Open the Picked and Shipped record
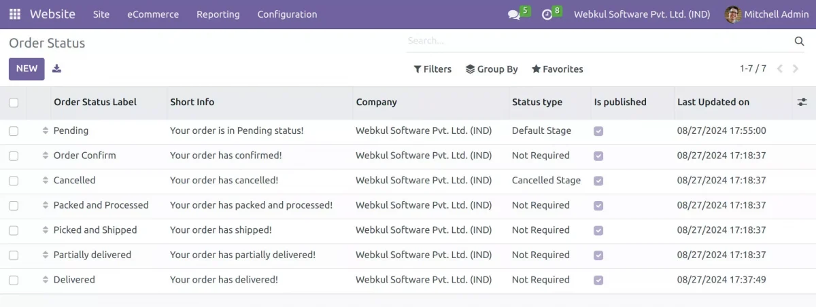The height and width of the screenshot is (307, 816). point(95,230)
